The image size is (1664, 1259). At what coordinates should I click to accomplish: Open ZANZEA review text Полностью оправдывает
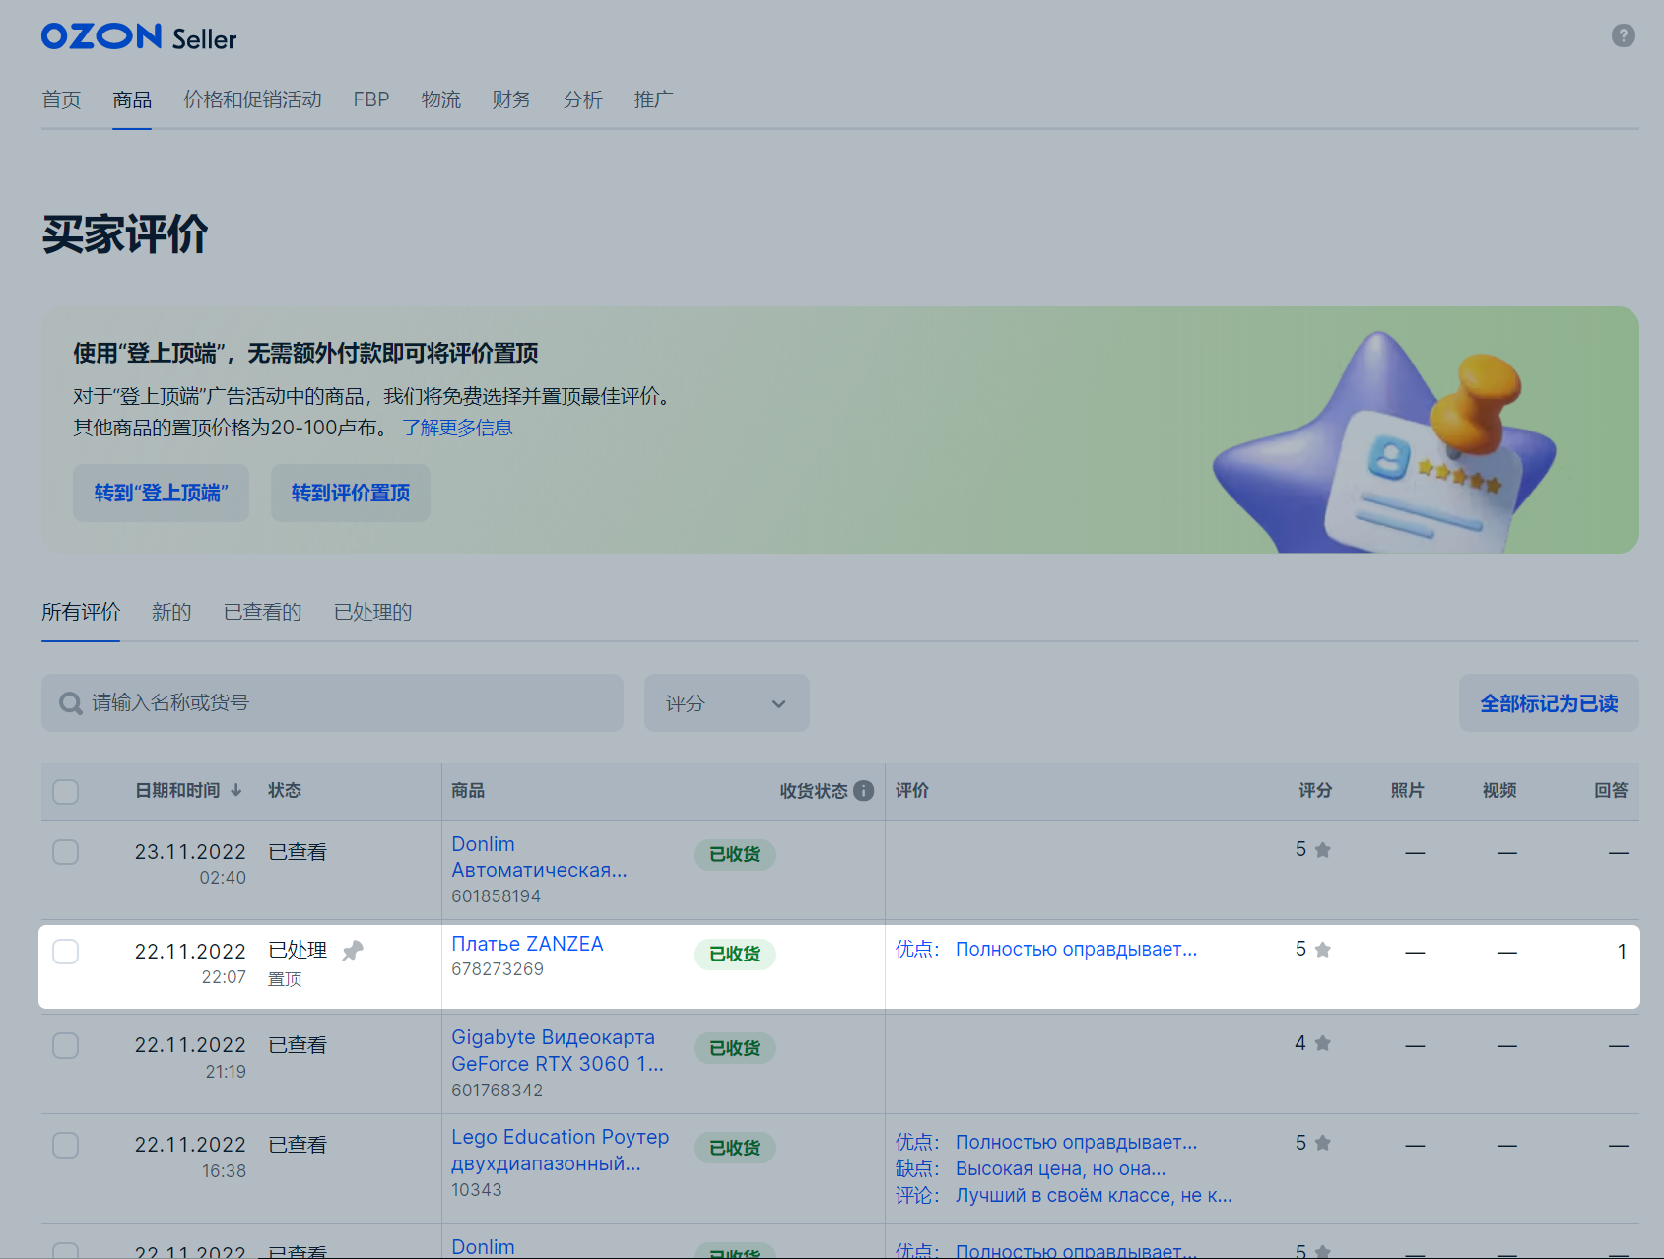[x=1076, y=950]
